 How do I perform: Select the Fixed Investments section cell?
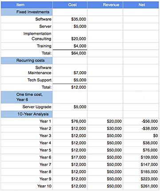[x=27, y=12]
